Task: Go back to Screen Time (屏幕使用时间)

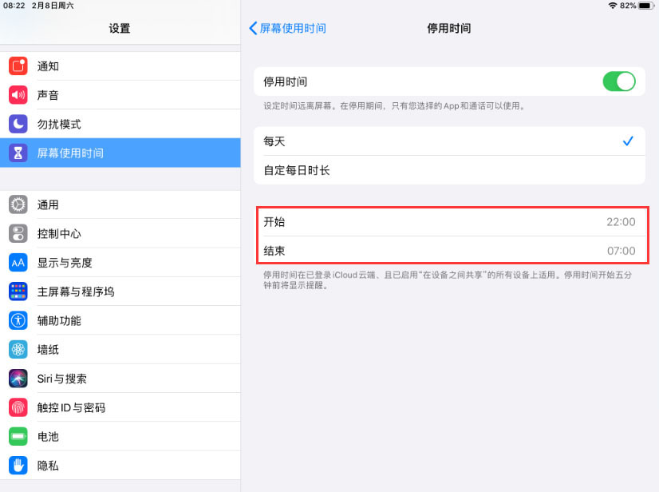Action: pos(288,28)
